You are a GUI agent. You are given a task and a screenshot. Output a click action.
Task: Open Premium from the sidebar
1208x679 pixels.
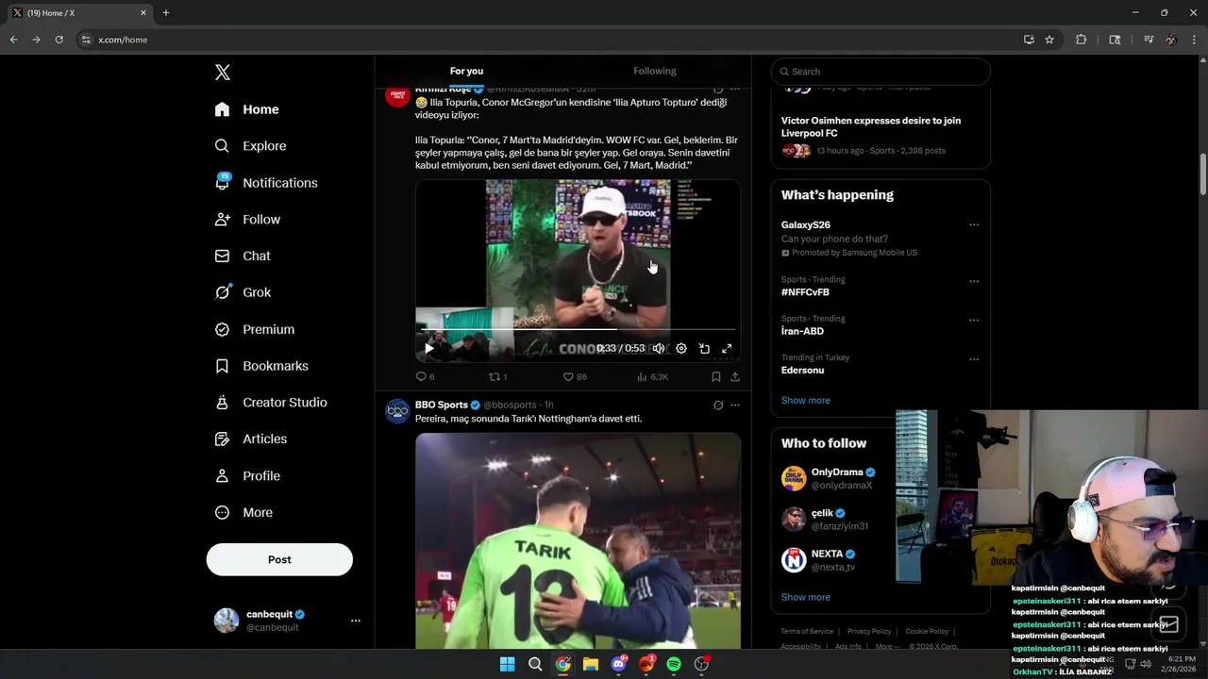(x=254, y=329)
